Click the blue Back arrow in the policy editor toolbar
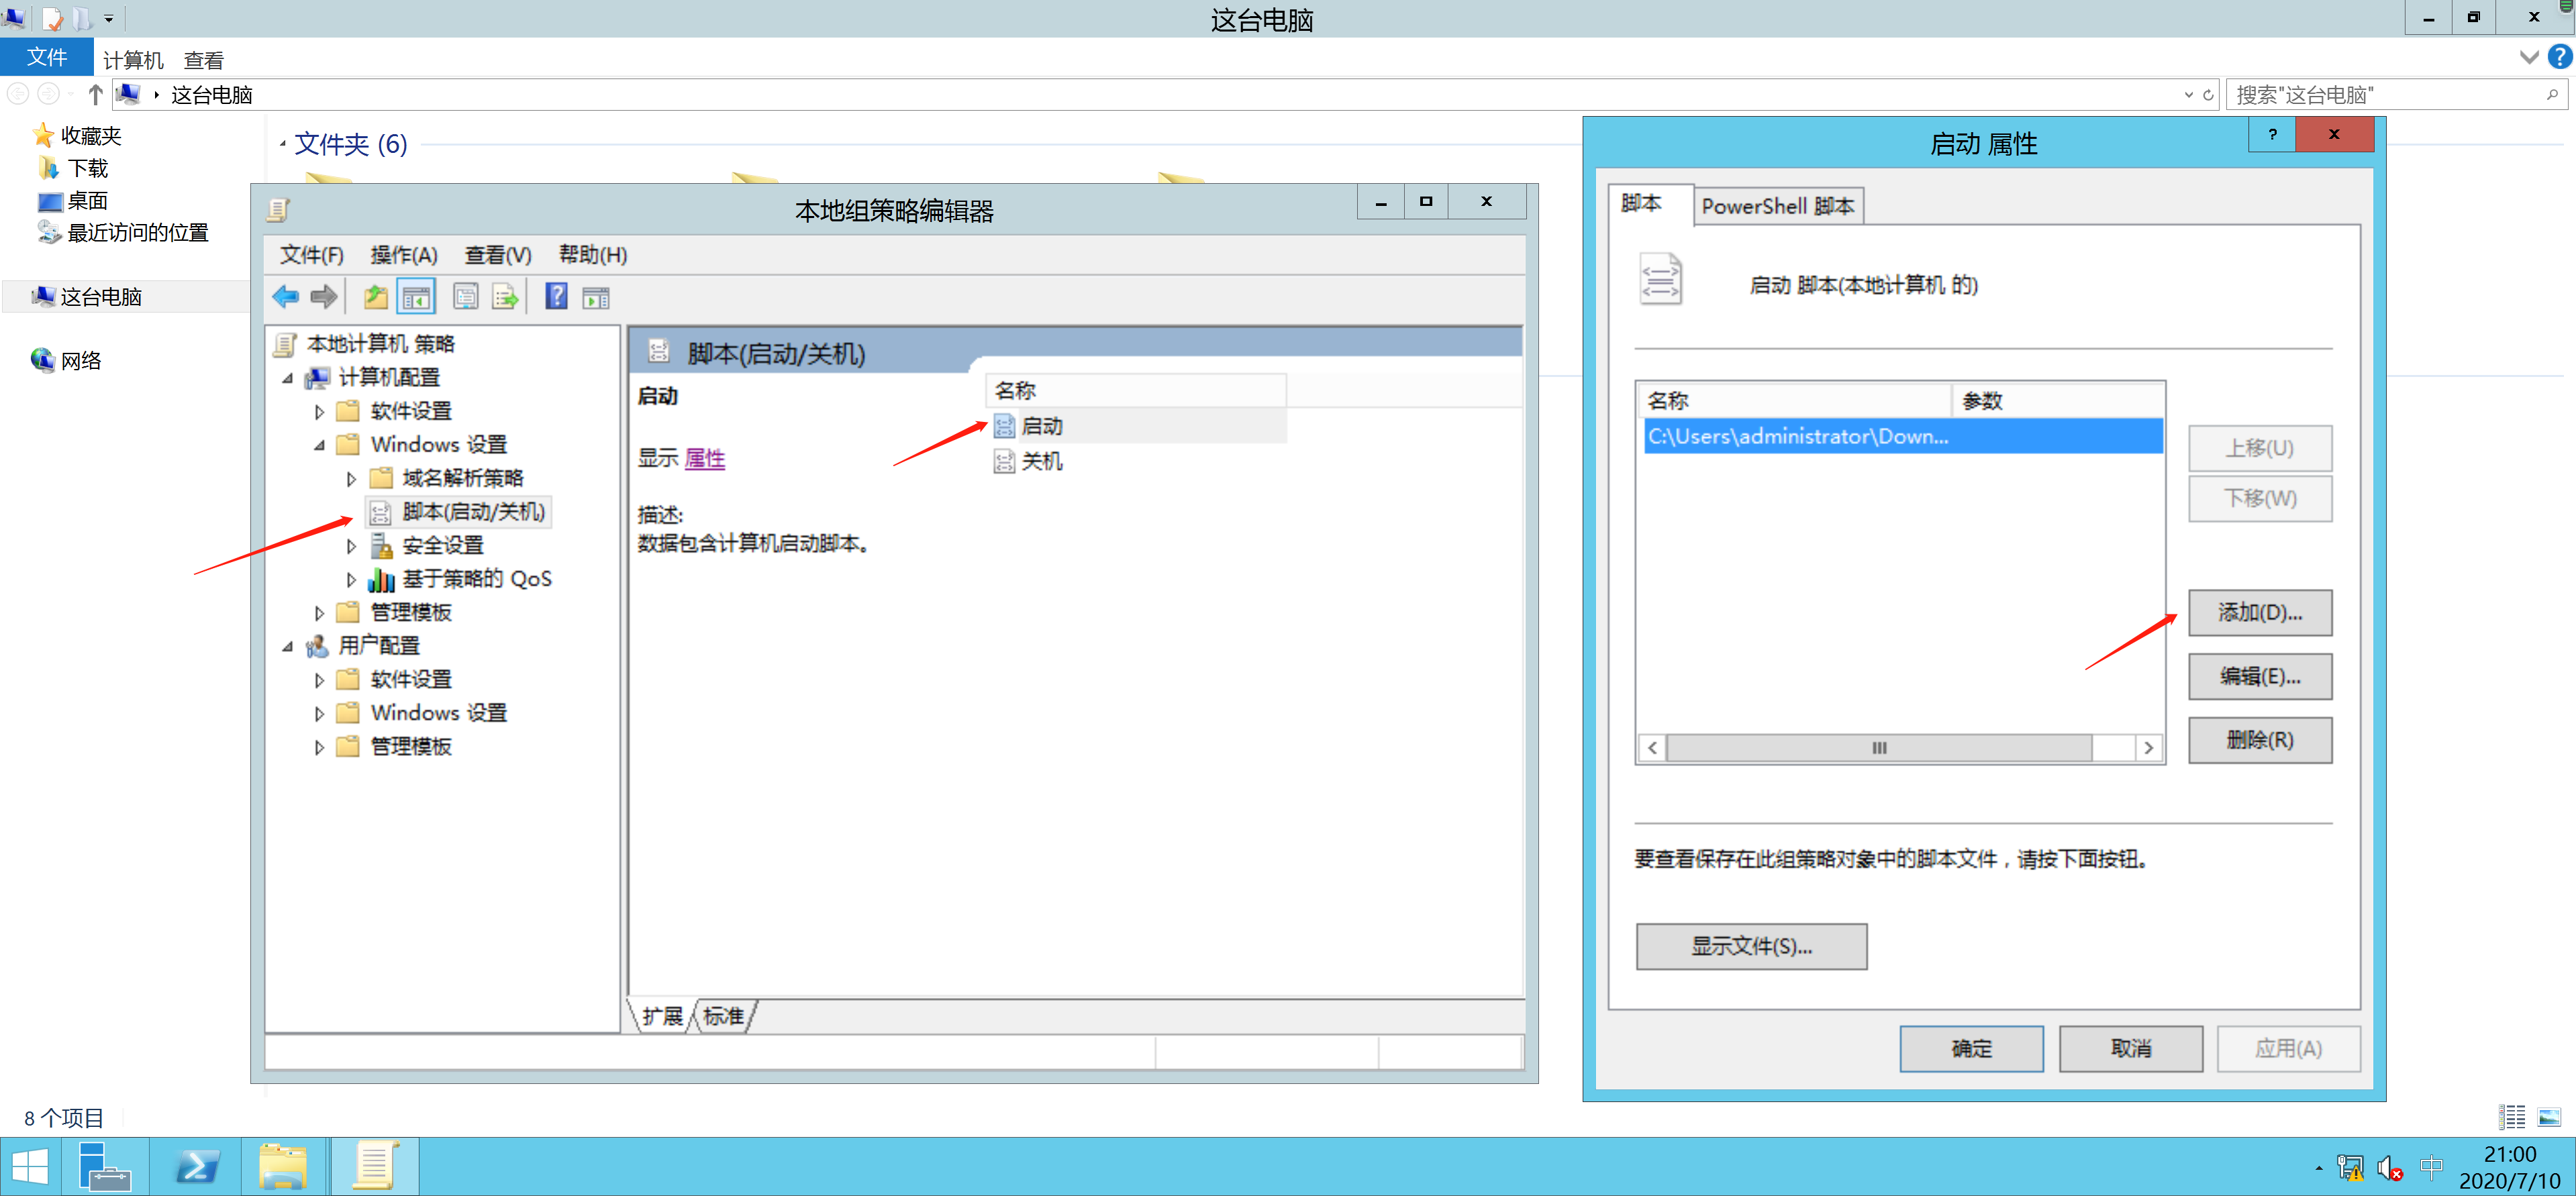 (x=286, y=296)
